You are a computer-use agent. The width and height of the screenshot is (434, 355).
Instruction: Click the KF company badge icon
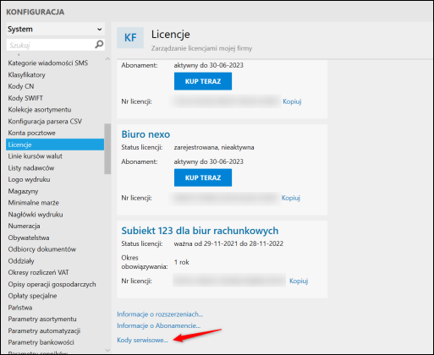tap(130, 38)
